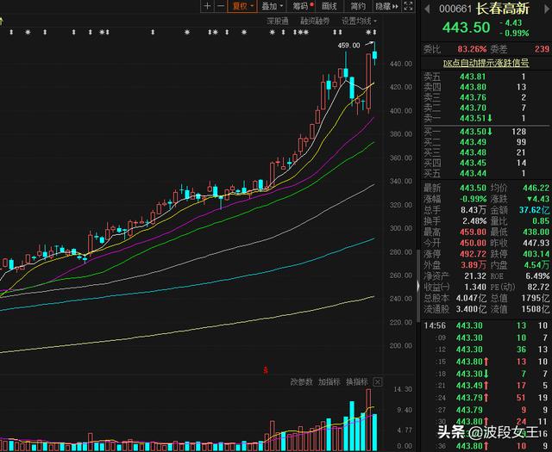
Task: Click the 卖一 price 443.51
Action: [x=473, y=118]
